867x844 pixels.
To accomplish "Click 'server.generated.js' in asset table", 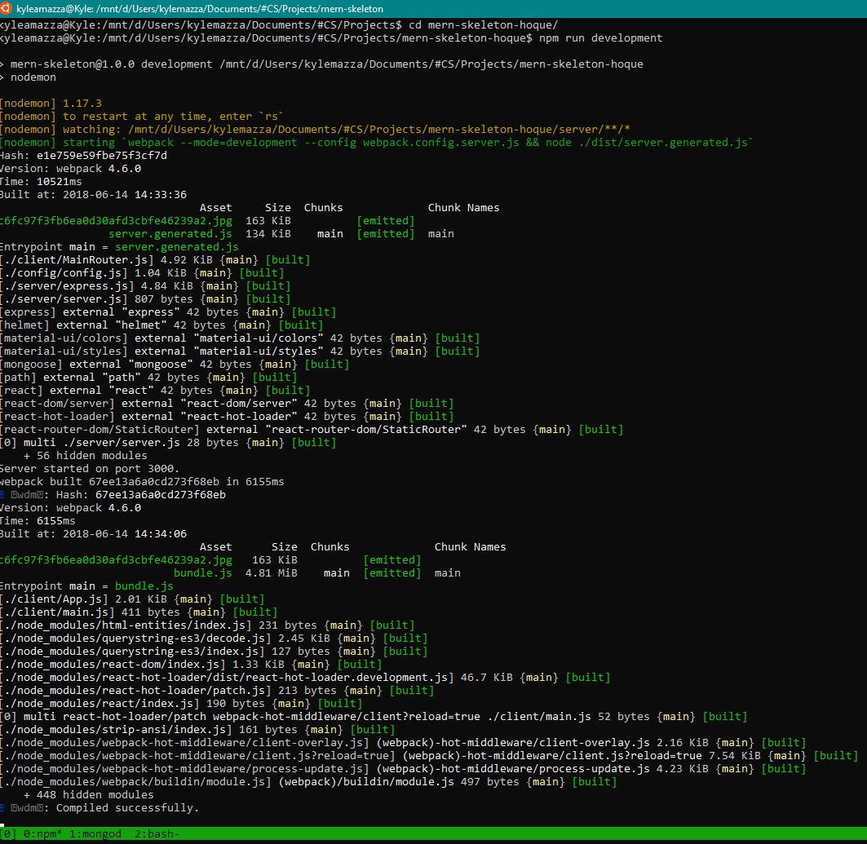I will click(x=170, y=234).
